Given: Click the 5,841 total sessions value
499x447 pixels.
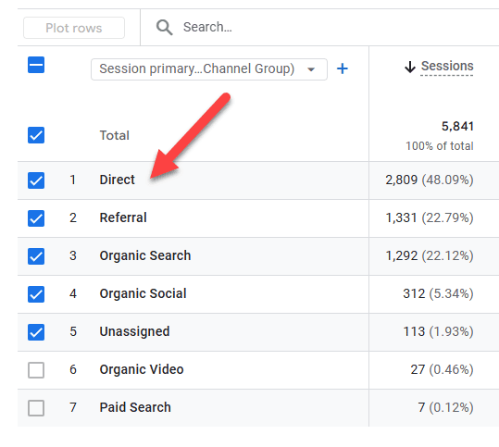Looking at the screenshot, I should (457, 127).
